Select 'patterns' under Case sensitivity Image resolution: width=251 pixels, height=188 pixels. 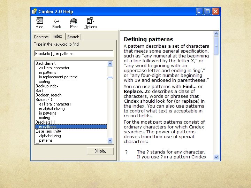click(x=46, y=140)
